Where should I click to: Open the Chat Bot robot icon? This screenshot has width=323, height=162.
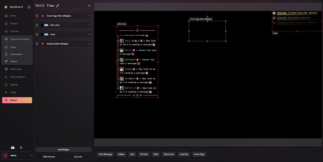point(6,31)
